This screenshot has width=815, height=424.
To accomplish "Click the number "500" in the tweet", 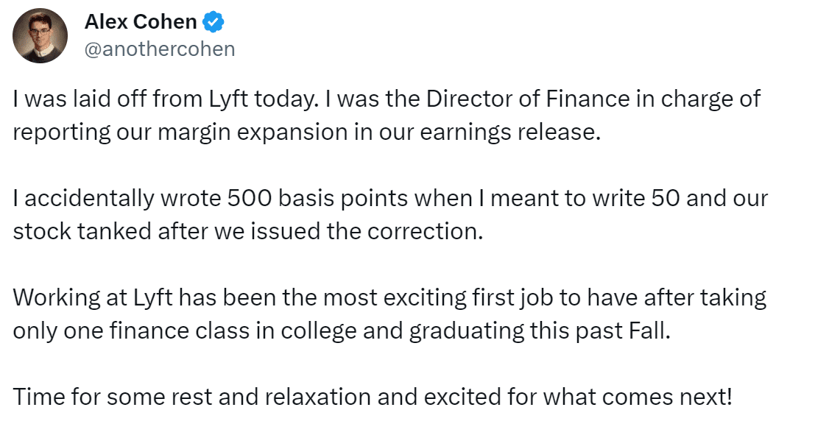I will [250, 199].
